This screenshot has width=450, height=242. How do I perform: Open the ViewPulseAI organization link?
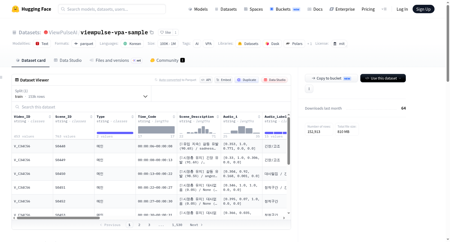point(63,32)
